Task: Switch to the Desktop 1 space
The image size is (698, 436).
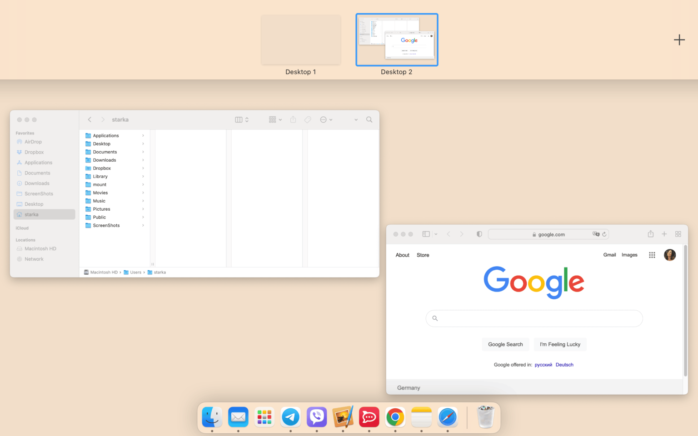Action: coord(300,40)
